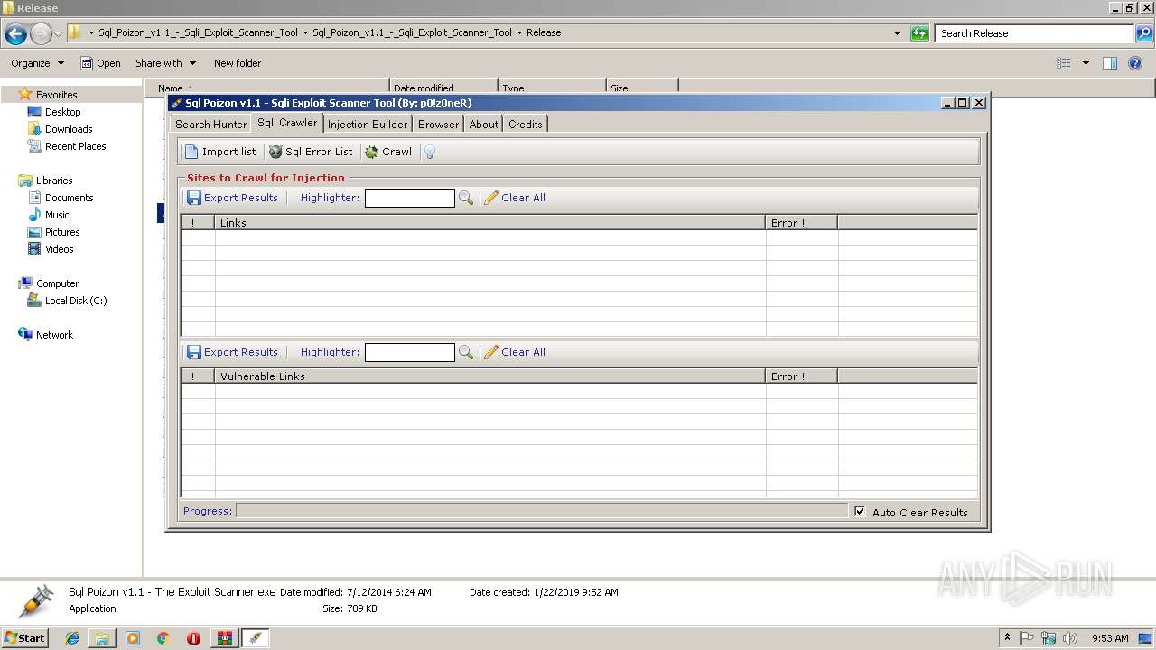Toggle the preview pane icon

click(x=1110, y=63)
